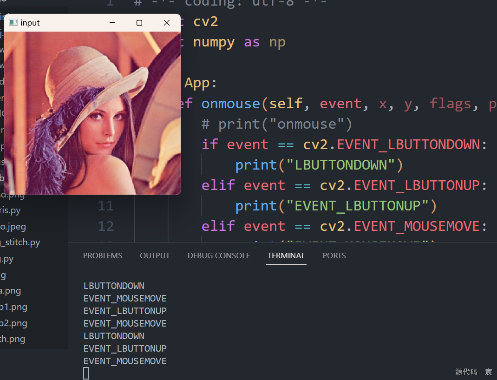The image size is (497, 380).
Task: Open the th.png file in explorer
Action: point(13,339)
